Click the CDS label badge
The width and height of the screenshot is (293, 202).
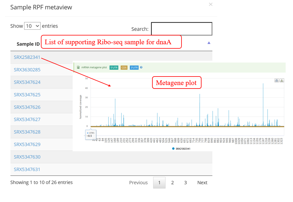(x=124, y=68)
